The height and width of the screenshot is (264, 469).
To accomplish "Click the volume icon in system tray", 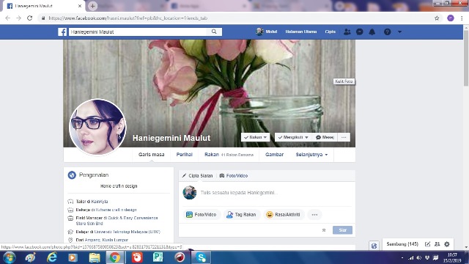I will tap(418, 257).
